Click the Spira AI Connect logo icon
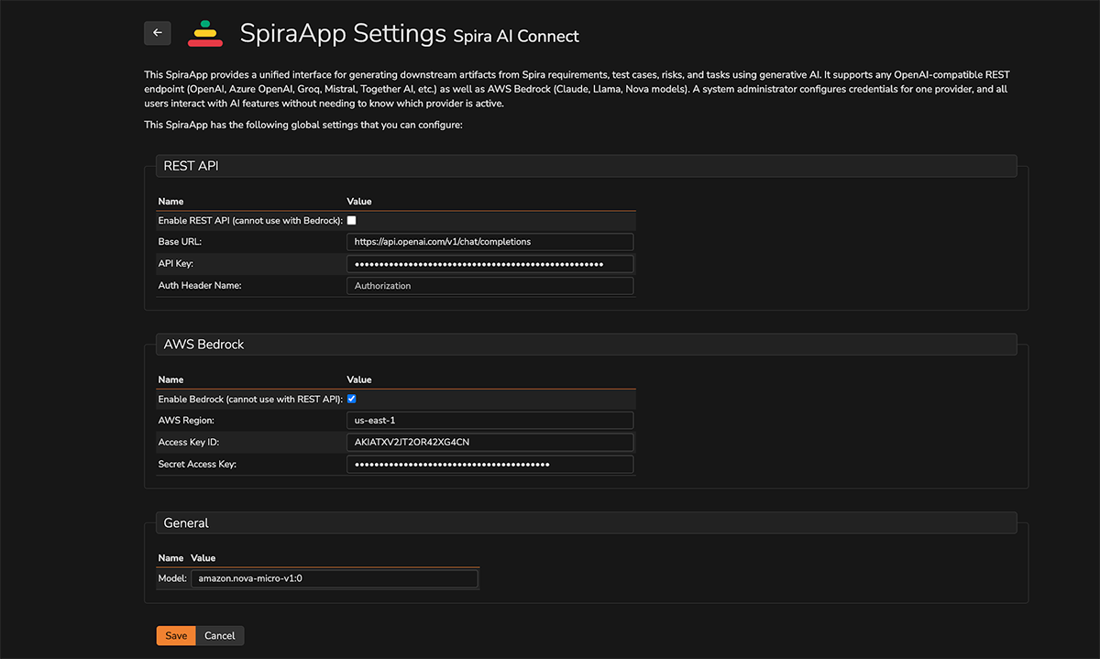The height and width of the screenshot is (659, 1100). [205, 33]
